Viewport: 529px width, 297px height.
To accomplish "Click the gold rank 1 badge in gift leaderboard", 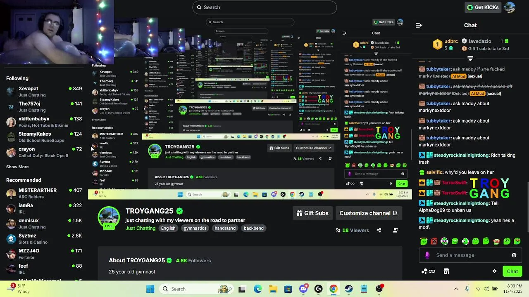I will pyautogui.click(x=437, y=44).
